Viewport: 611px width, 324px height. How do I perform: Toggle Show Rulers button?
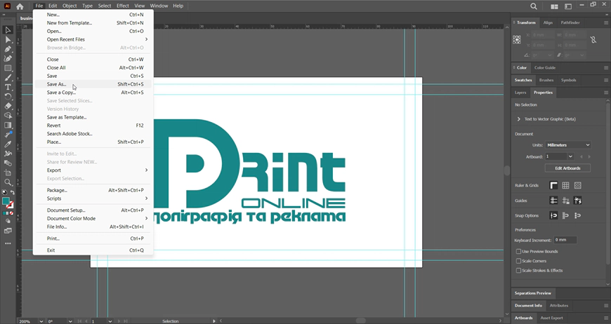553,186
